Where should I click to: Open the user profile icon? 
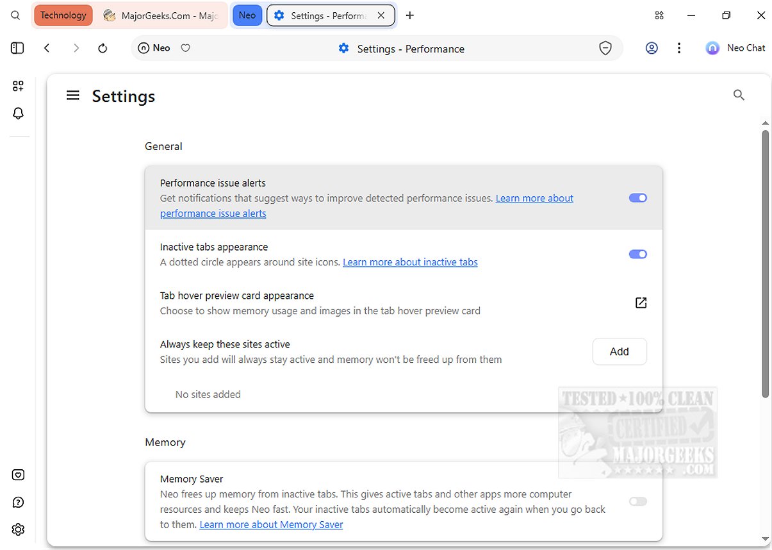click(x=652, y=48)
